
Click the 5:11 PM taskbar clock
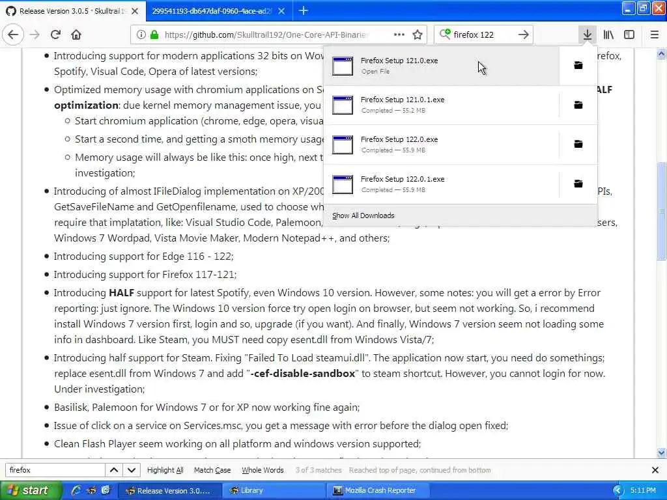click(x=643, y=490)
